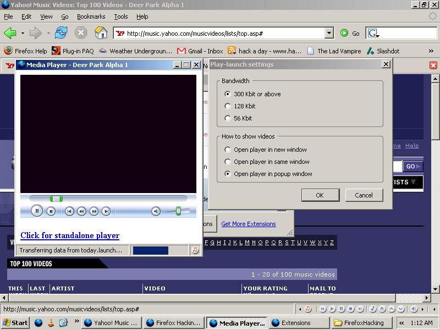Go to the Firefox home page
Image resolution: width=440 pixels, height=330 pixels.
pos(101,33)
